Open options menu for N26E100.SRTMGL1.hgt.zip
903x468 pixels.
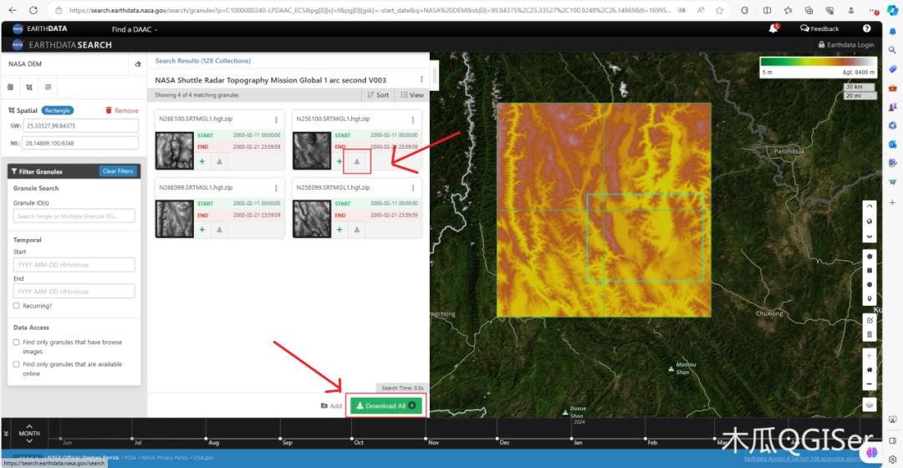[x=276, y=120]
